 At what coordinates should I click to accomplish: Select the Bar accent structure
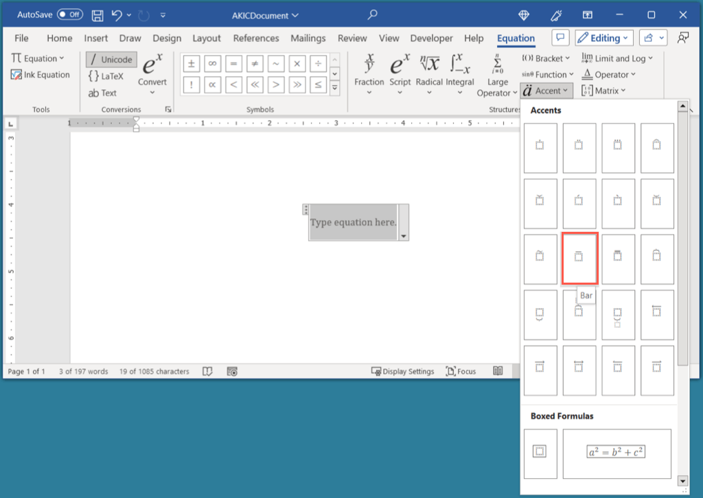click(579, 259)
